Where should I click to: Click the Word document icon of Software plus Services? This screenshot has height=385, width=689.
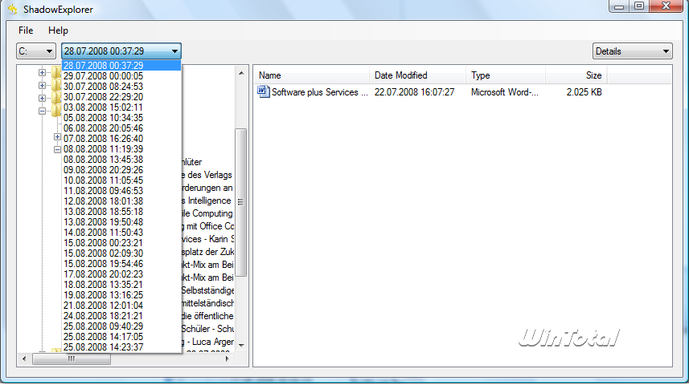click(x=263, y=92)
